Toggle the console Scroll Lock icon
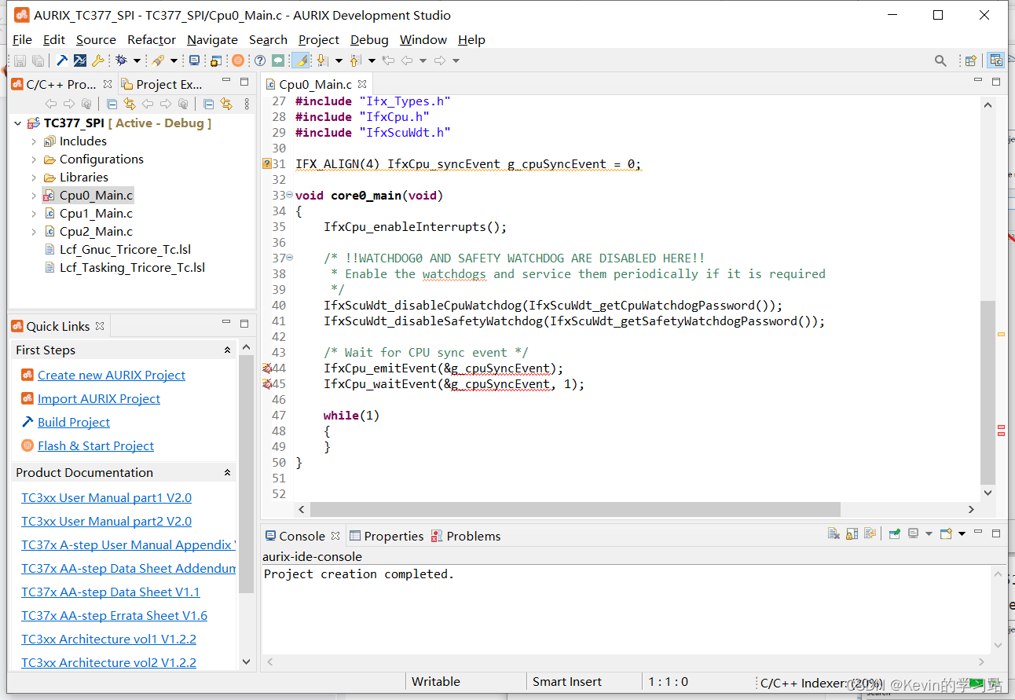The width and height of the screenshot is (1015, 700). point(852,534)
